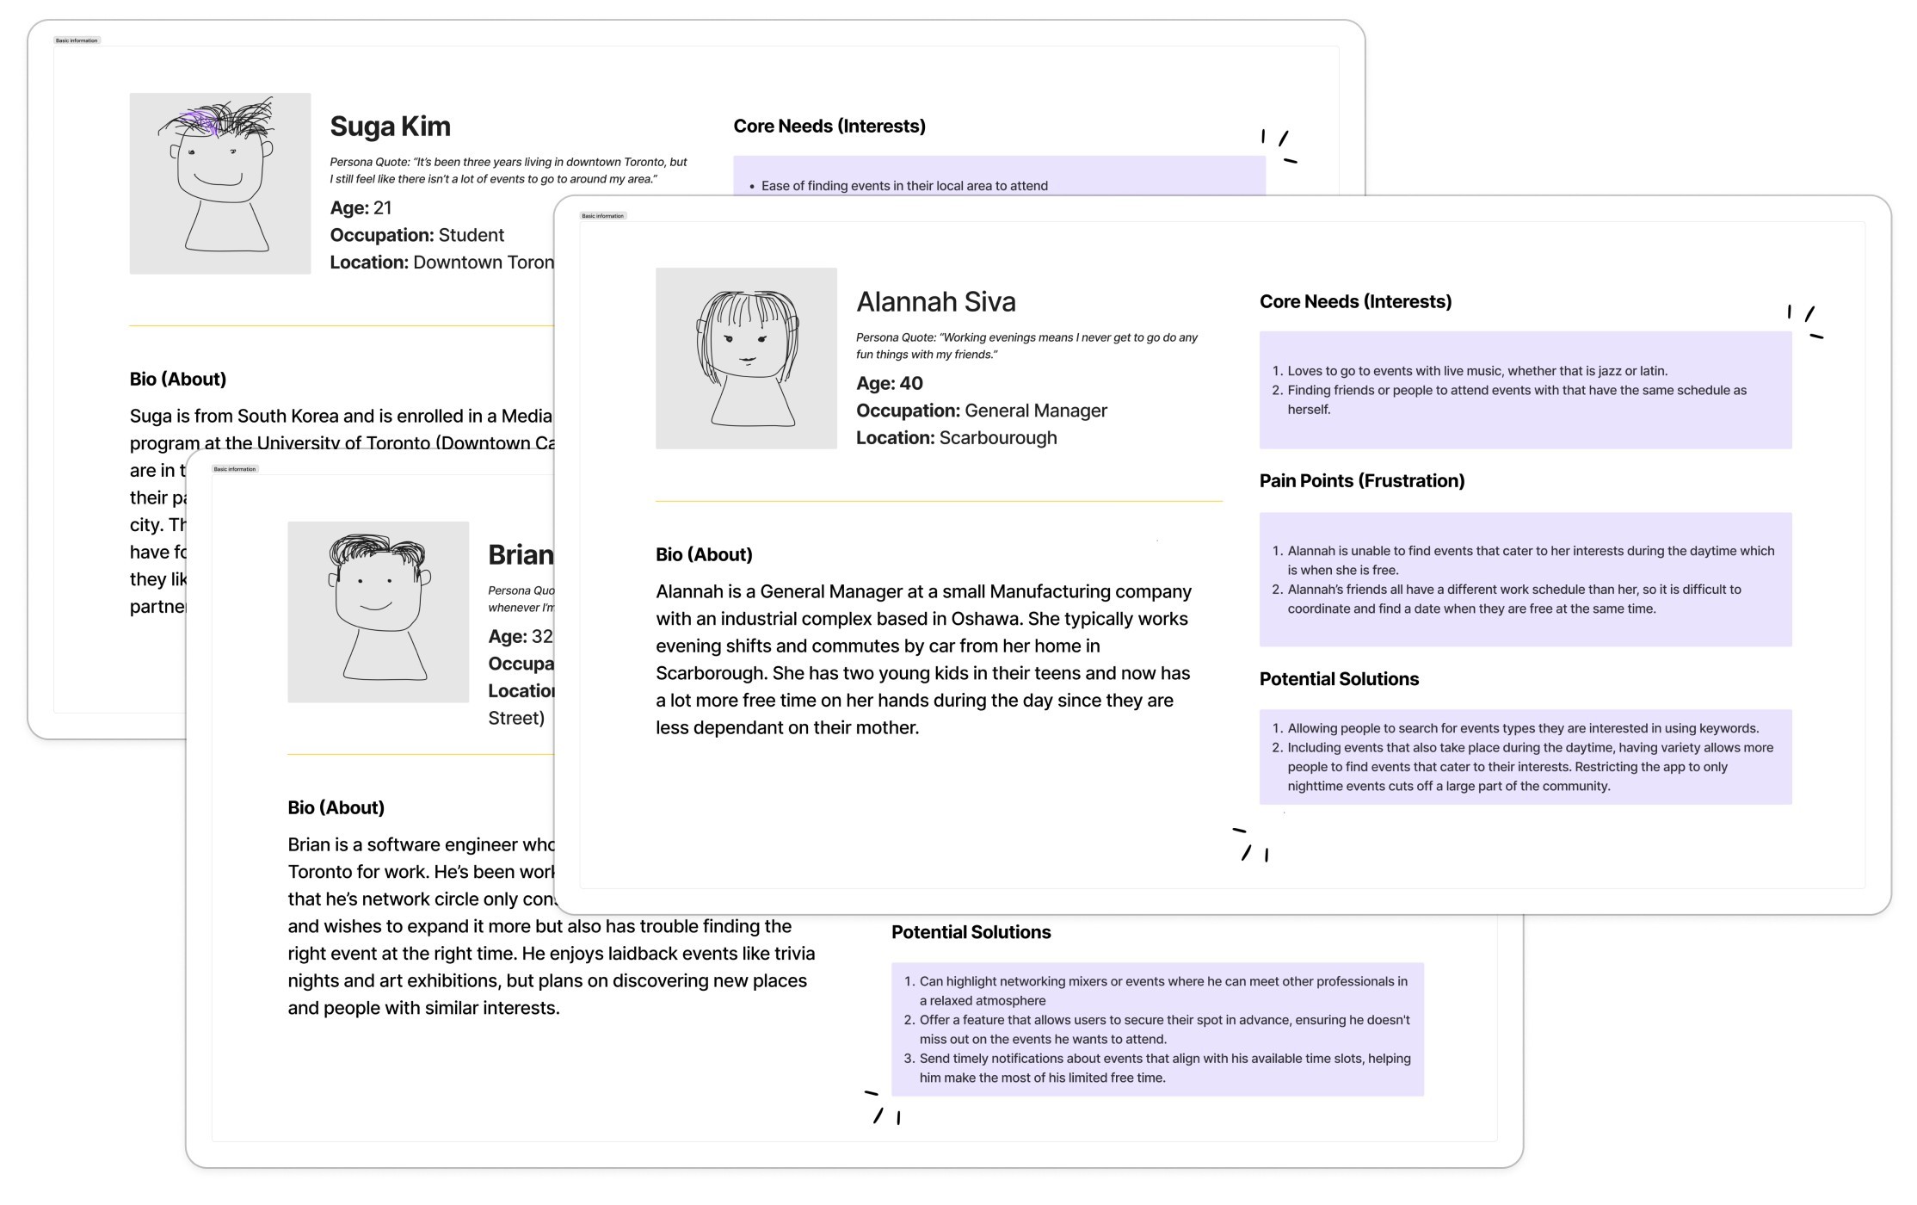Click 'Basic information' tag on Alannah's card
This screenshot has width=1917, height=1205.
coord(603,216)
